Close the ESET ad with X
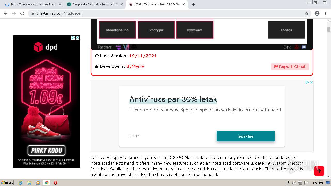Viewport: 331px width, 186px height. [312, 82]
